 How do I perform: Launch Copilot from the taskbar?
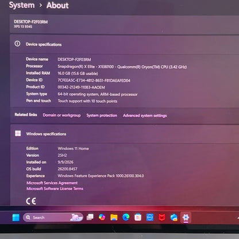(x=102, y=217)
